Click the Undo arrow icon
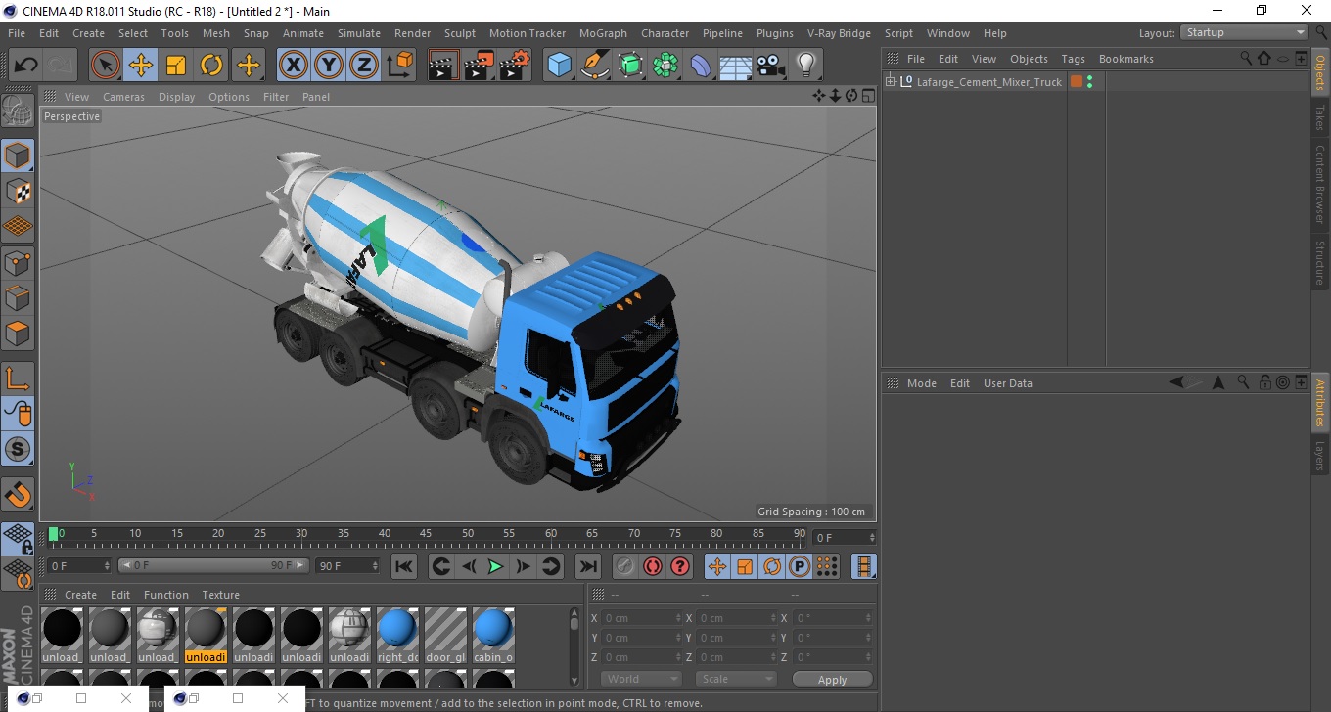The image size is (1331, 712). (25, 66)
